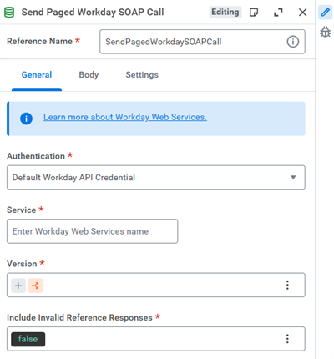Expand the panel with the expand icon

pos(278,13)
